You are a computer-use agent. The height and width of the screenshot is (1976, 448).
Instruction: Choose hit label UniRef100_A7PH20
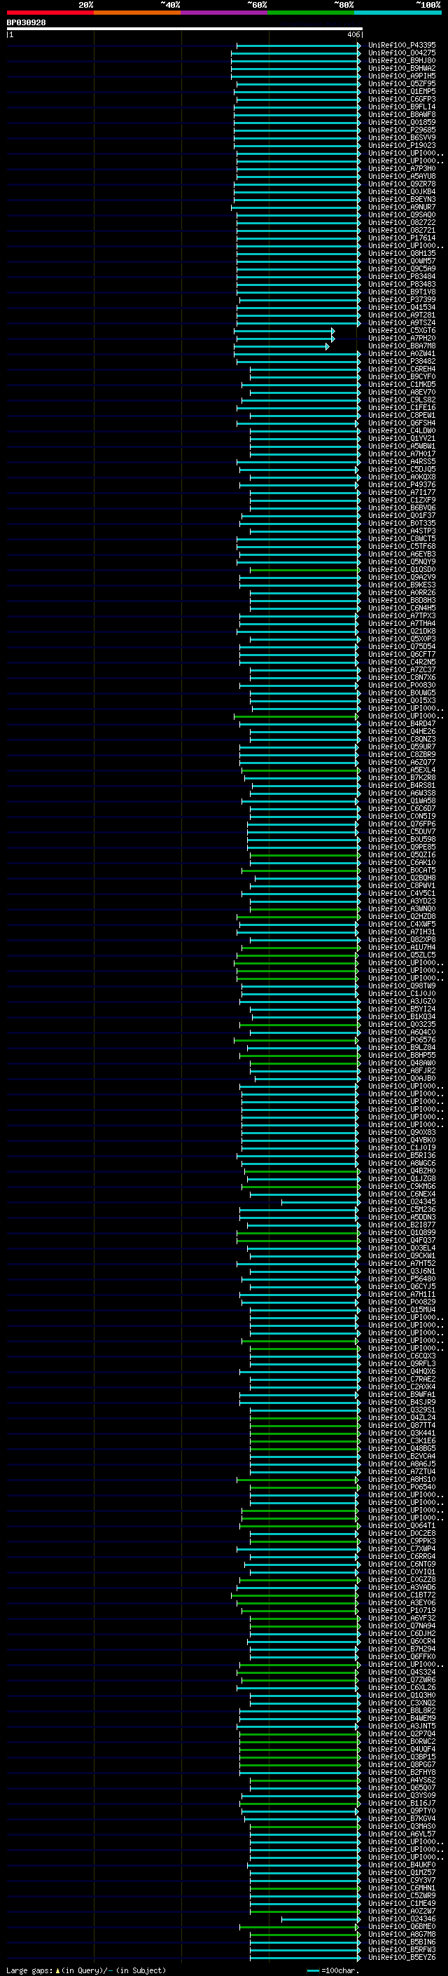point(402,339)
